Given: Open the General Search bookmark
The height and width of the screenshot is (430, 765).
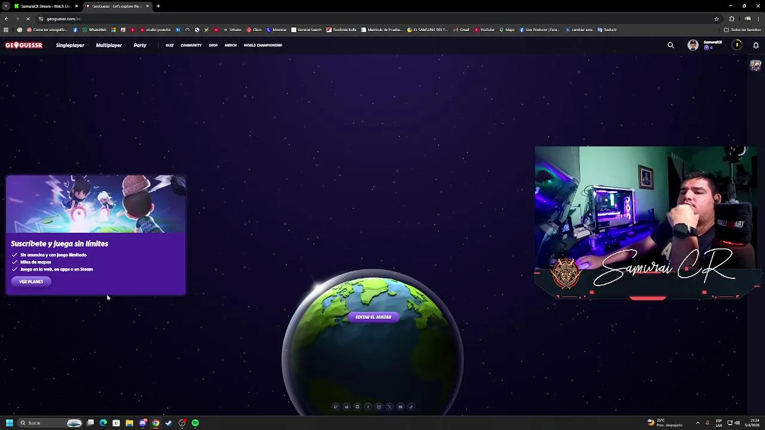Looking at the screenshot, I should [307, 30].
